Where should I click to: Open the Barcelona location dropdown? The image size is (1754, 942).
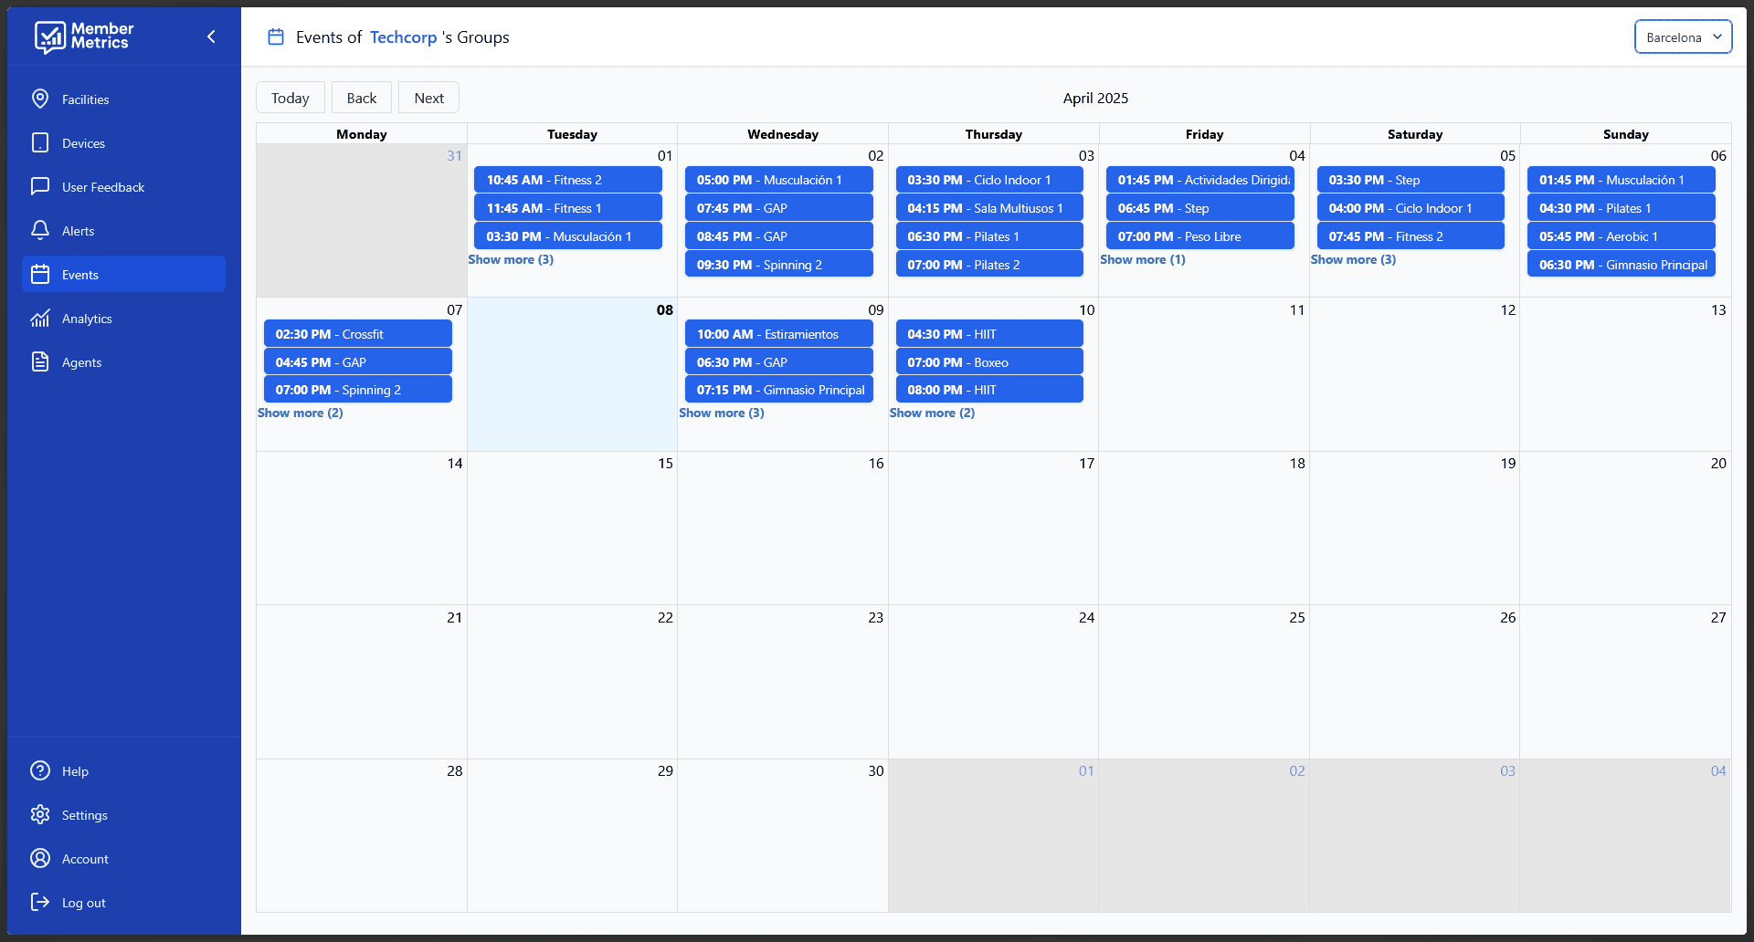pyautogui.click(x=1683, y=37)
